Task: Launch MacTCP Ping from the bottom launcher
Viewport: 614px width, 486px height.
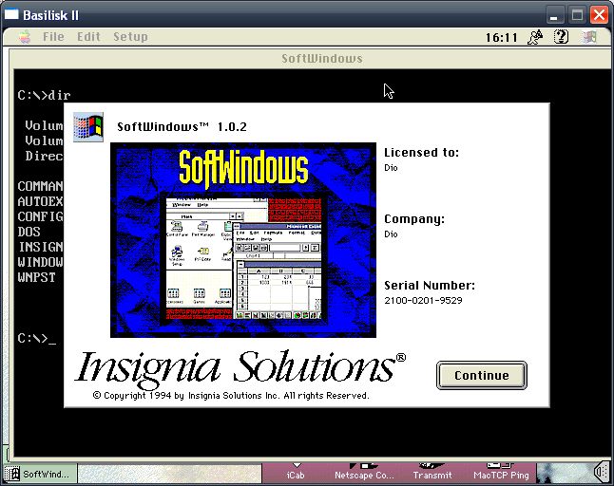Action: pos(501,473)
